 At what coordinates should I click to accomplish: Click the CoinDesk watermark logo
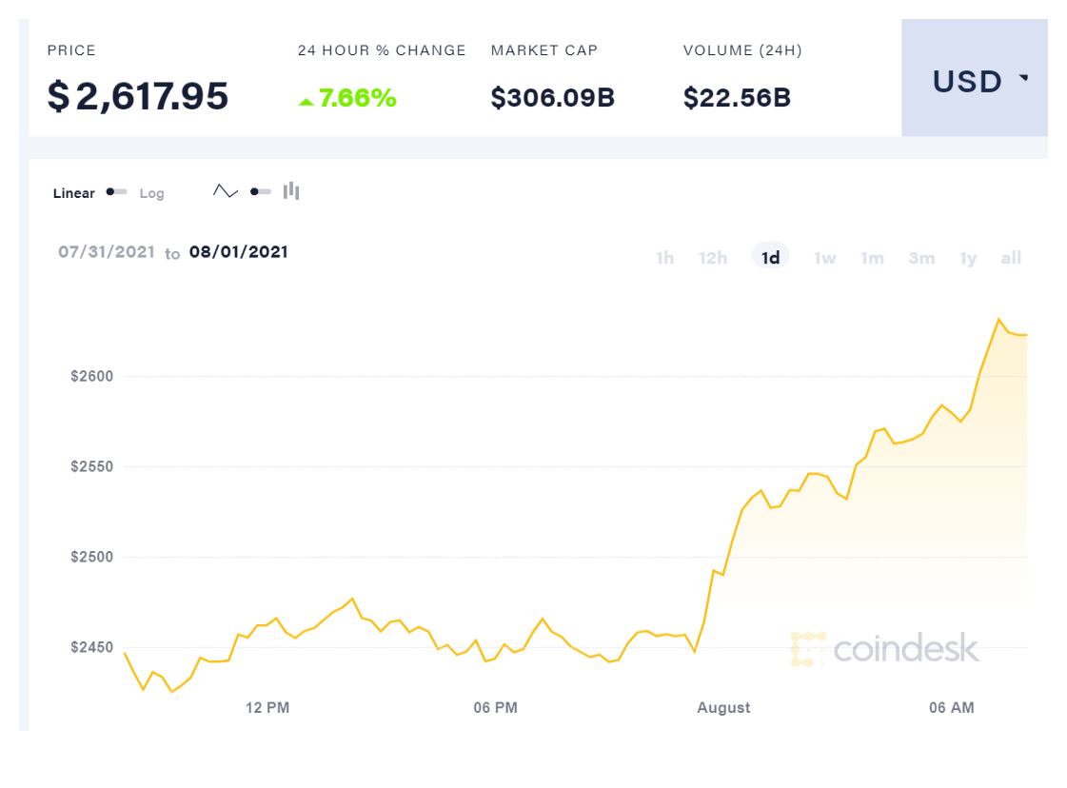[x=884, y=649]
